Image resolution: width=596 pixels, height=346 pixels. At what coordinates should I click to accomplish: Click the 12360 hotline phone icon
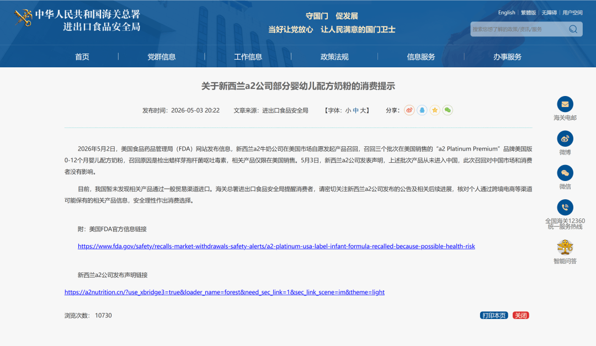click(x=565, y=207)
